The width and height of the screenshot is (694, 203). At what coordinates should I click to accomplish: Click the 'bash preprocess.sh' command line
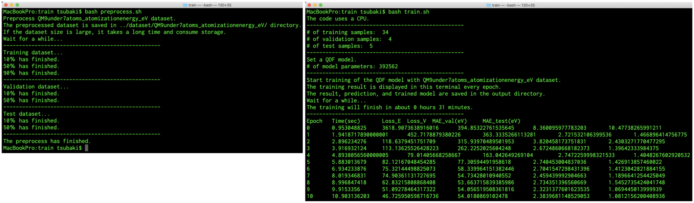click(x=72, y=12)
